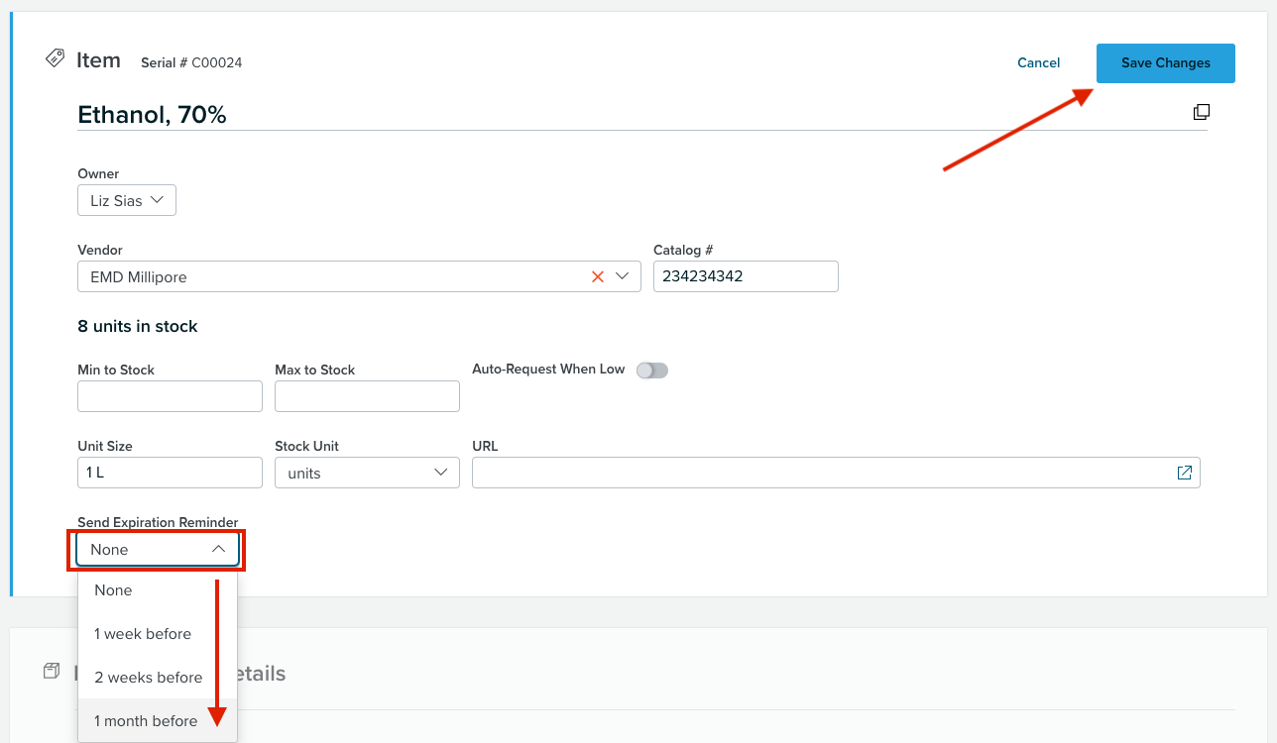This screenshot has width=1277, height=743.
Task: Click the 8 units in stock text
Action: 138,326
